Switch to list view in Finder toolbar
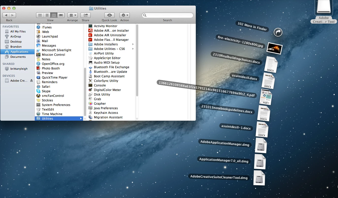 [47, 15]
